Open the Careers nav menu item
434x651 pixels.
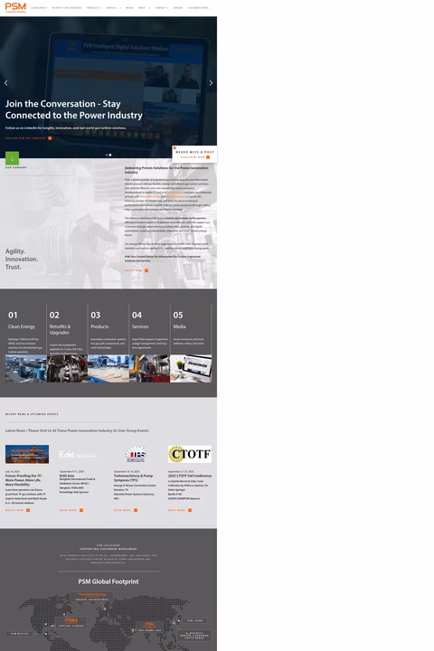pos(178,8)
